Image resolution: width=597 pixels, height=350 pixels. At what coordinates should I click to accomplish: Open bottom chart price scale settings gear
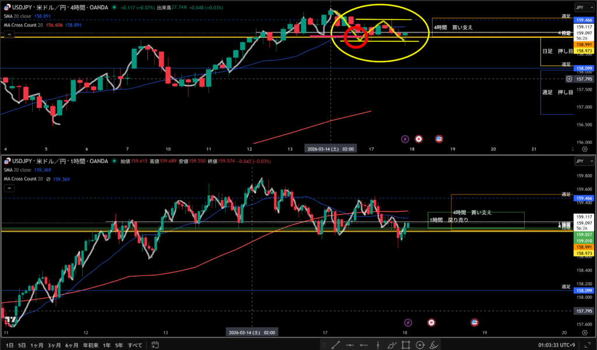pos(584,332)
